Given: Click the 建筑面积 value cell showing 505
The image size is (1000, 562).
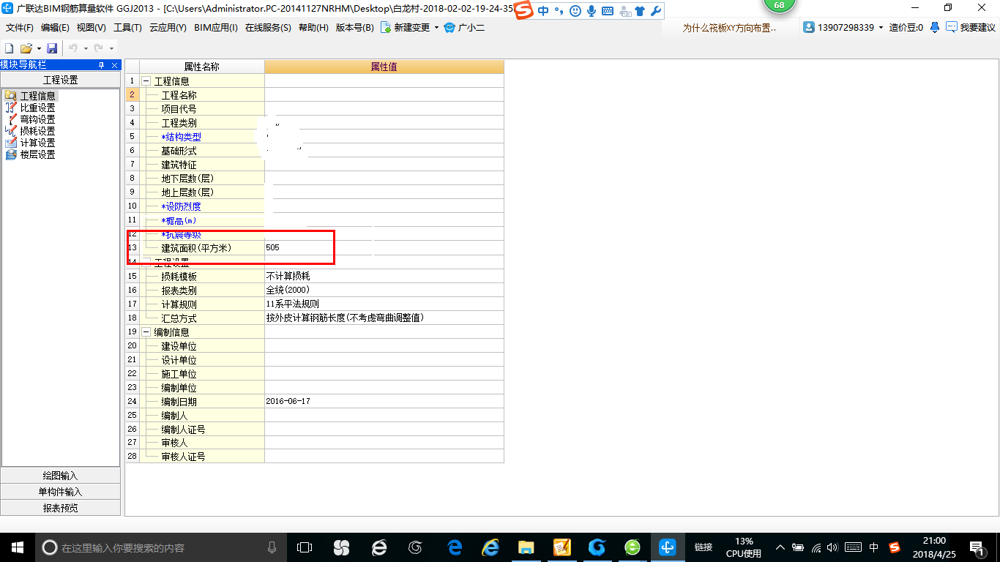Looking at the screenshot, I should click(384, 248).
